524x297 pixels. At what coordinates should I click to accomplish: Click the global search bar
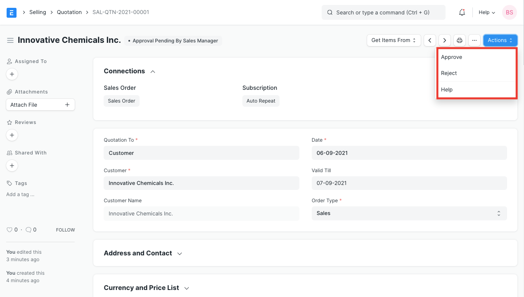tap(383, 12)
